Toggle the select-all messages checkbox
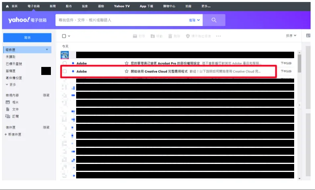Screen dimensions: 315x190 64,36
